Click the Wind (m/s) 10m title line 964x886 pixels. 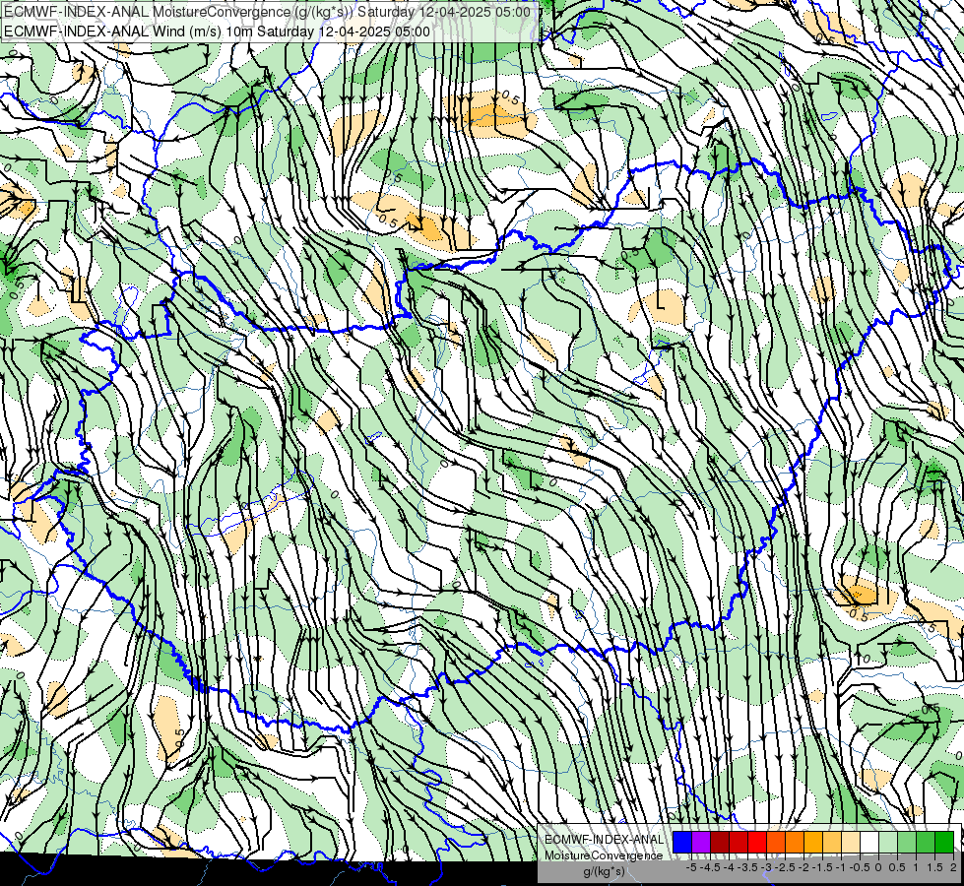217,32
